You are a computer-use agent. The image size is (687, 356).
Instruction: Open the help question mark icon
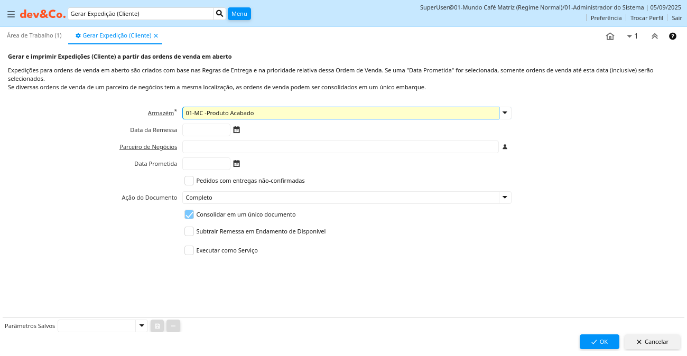[672, 36]
